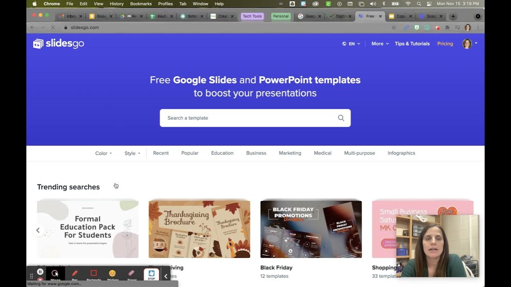Click the Wi-Fi status icon

tap(408, 4)
